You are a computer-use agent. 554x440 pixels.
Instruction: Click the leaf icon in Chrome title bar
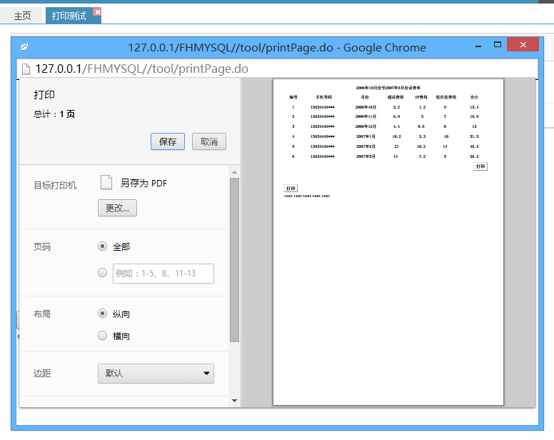point(24,46)
